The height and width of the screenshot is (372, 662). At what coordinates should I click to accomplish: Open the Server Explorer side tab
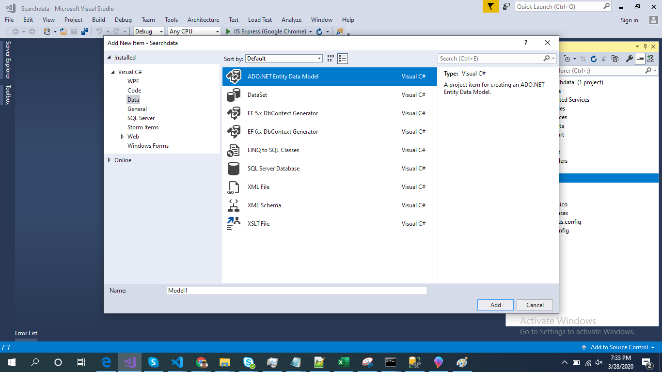tap(8, 60)
